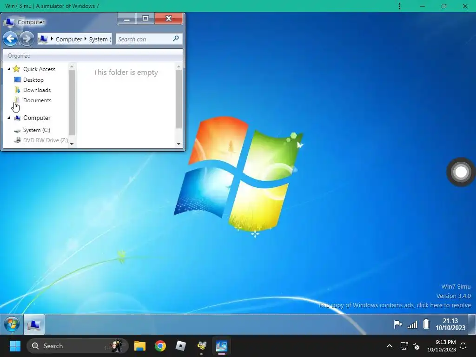Click the DVD RW Drive icon

tap(17, 140)
